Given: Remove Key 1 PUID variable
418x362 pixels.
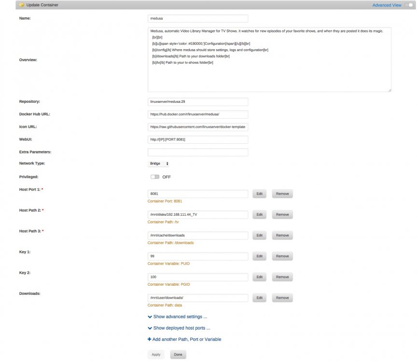Looking at the screenshot, I should point(282,256).
